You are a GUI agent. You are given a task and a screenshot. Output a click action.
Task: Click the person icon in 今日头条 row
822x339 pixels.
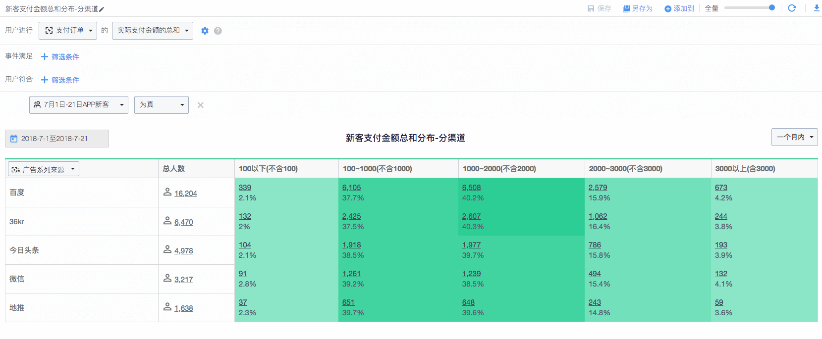(167, 249)
